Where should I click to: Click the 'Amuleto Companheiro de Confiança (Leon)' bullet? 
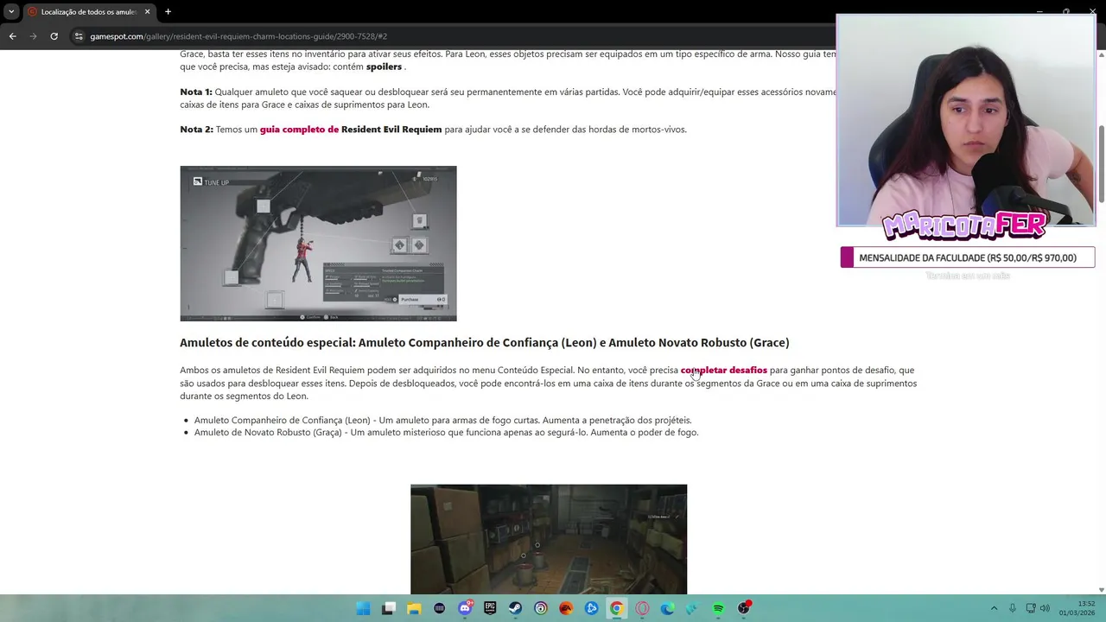(x=443, y=420)
